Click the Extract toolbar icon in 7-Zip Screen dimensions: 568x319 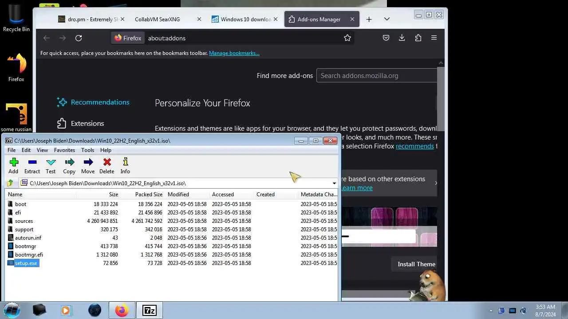32,166
